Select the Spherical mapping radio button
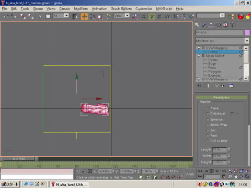Screen dimensions: 251x188 [x=208, y=119]
